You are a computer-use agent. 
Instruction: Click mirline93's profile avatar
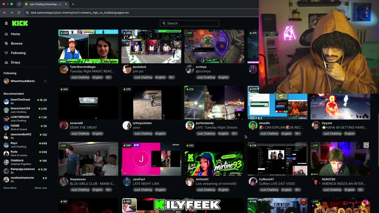point(190,182)
